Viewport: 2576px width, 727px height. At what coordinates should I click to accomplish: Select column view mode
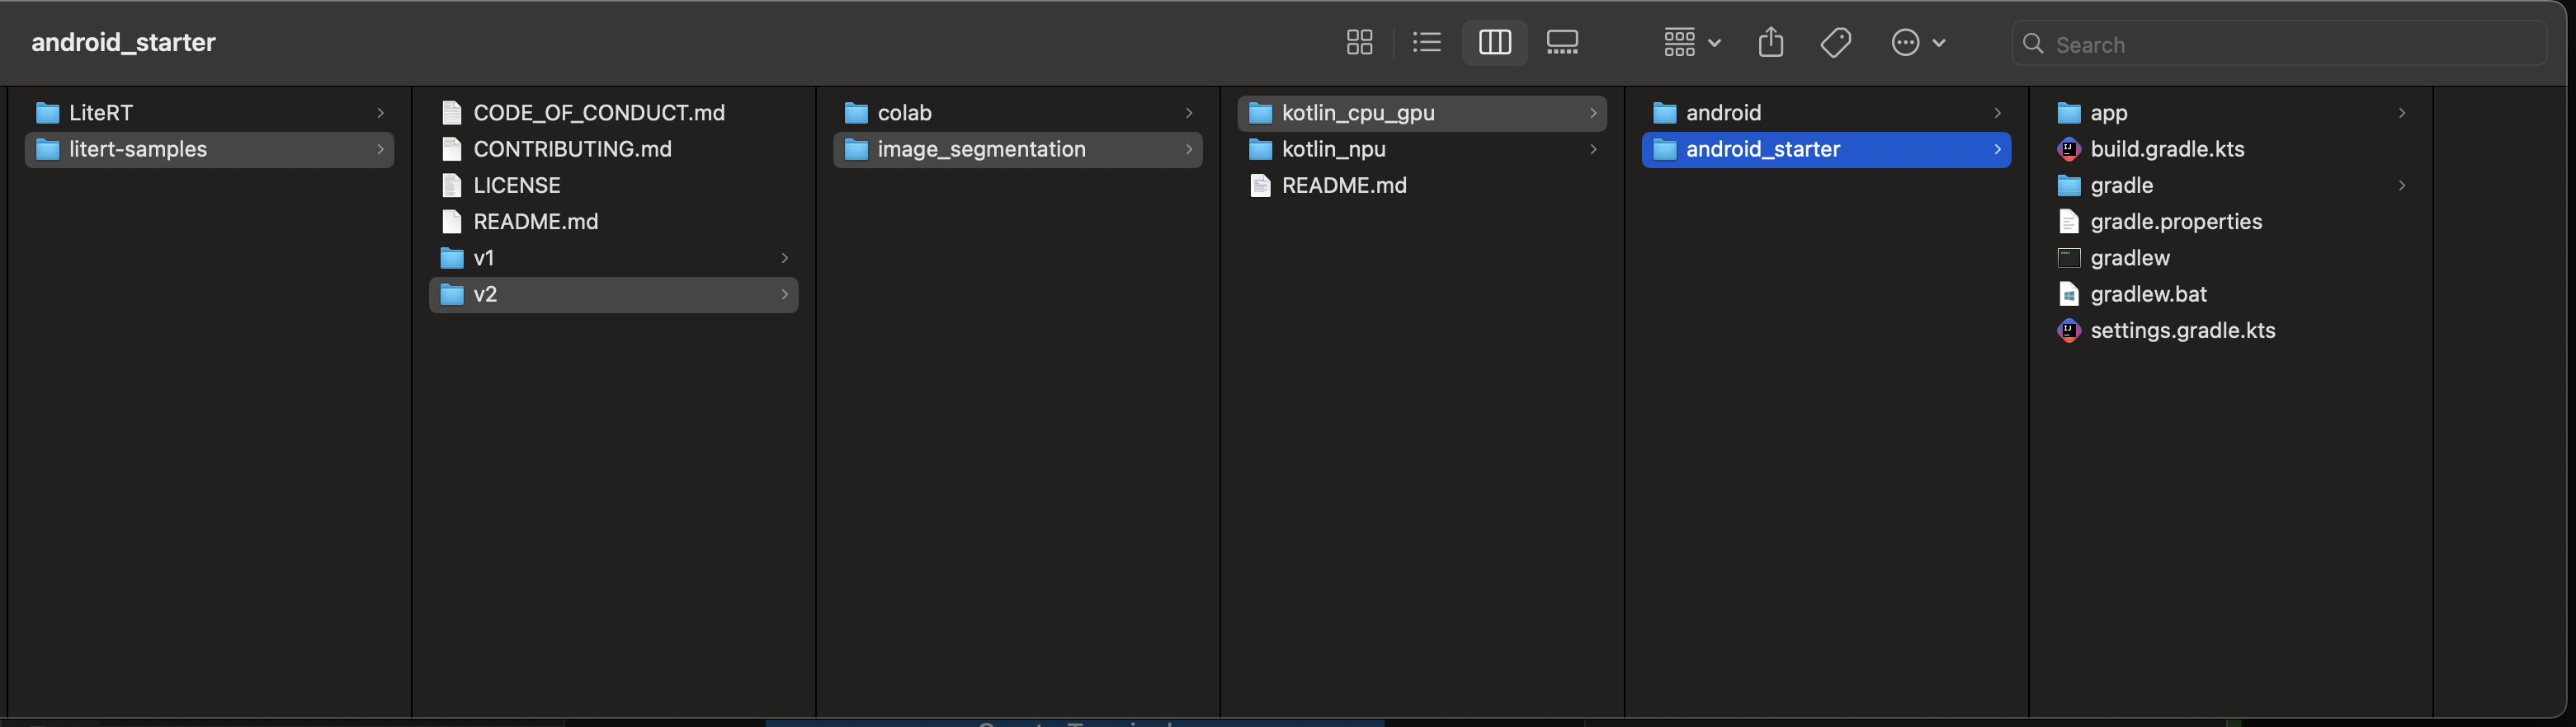pos(1494,42)
